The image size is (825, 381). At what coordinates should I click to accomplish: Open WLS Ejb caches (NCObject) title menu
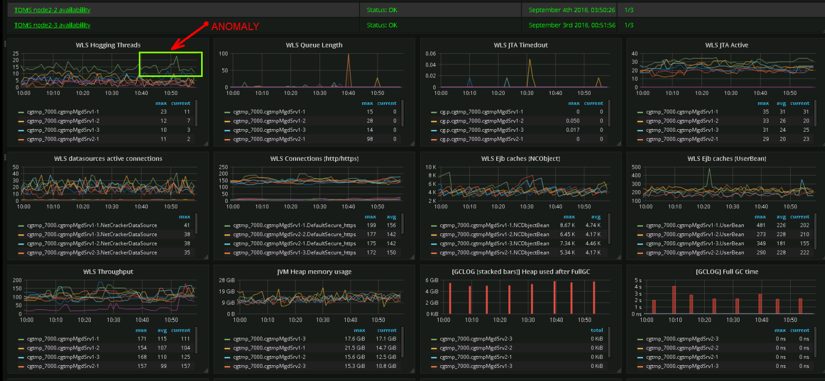click(x=521, y=158)
